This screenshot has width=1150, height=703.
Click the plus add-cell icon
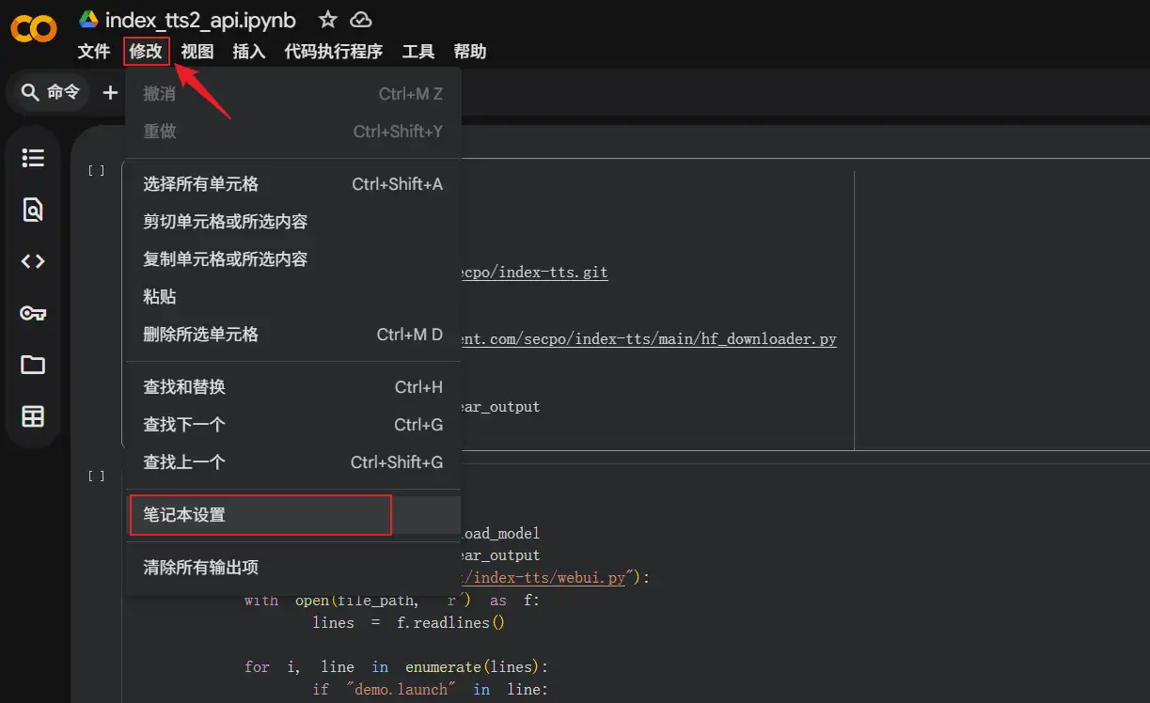coord(110,92)
